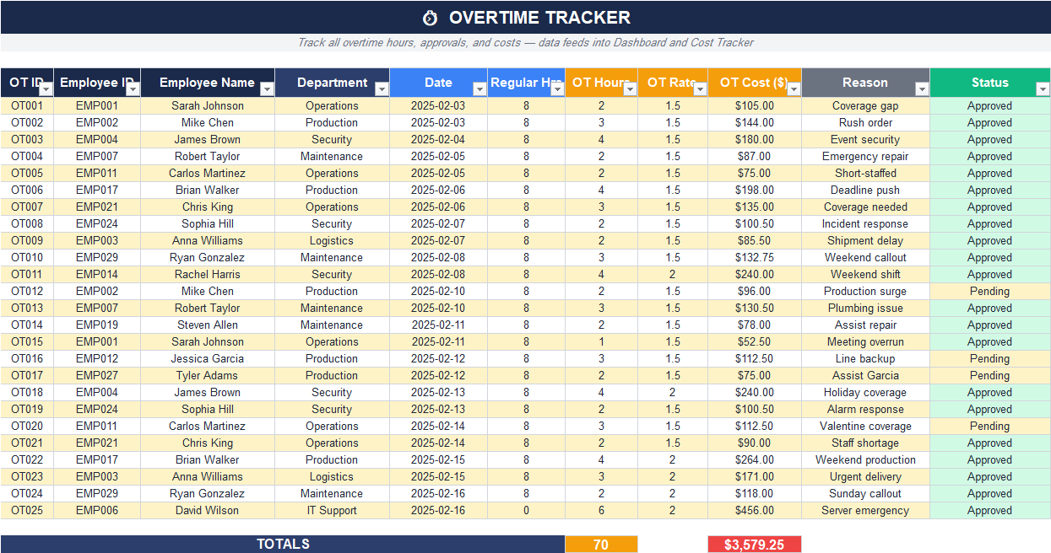Viewport: 1051px width, 553px height.
Task: Select the EMP006 employee ID cell
Action: click(x=97, y=510)
